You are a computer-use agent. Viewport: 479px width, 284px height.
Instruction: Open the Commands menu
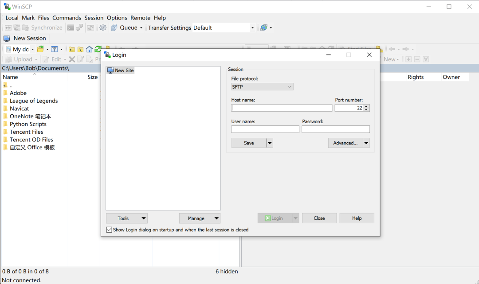click(x=67, y=18)
